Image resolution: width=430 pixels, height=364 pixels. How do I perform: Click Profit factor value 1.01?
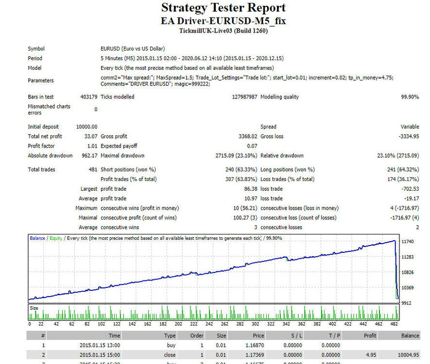pyautogui.click(x=92, y=146)
